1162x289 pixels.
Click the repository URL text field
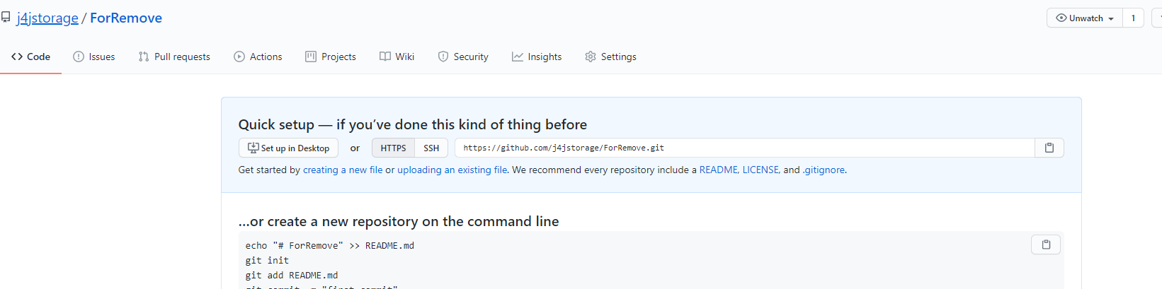(745, 148)
